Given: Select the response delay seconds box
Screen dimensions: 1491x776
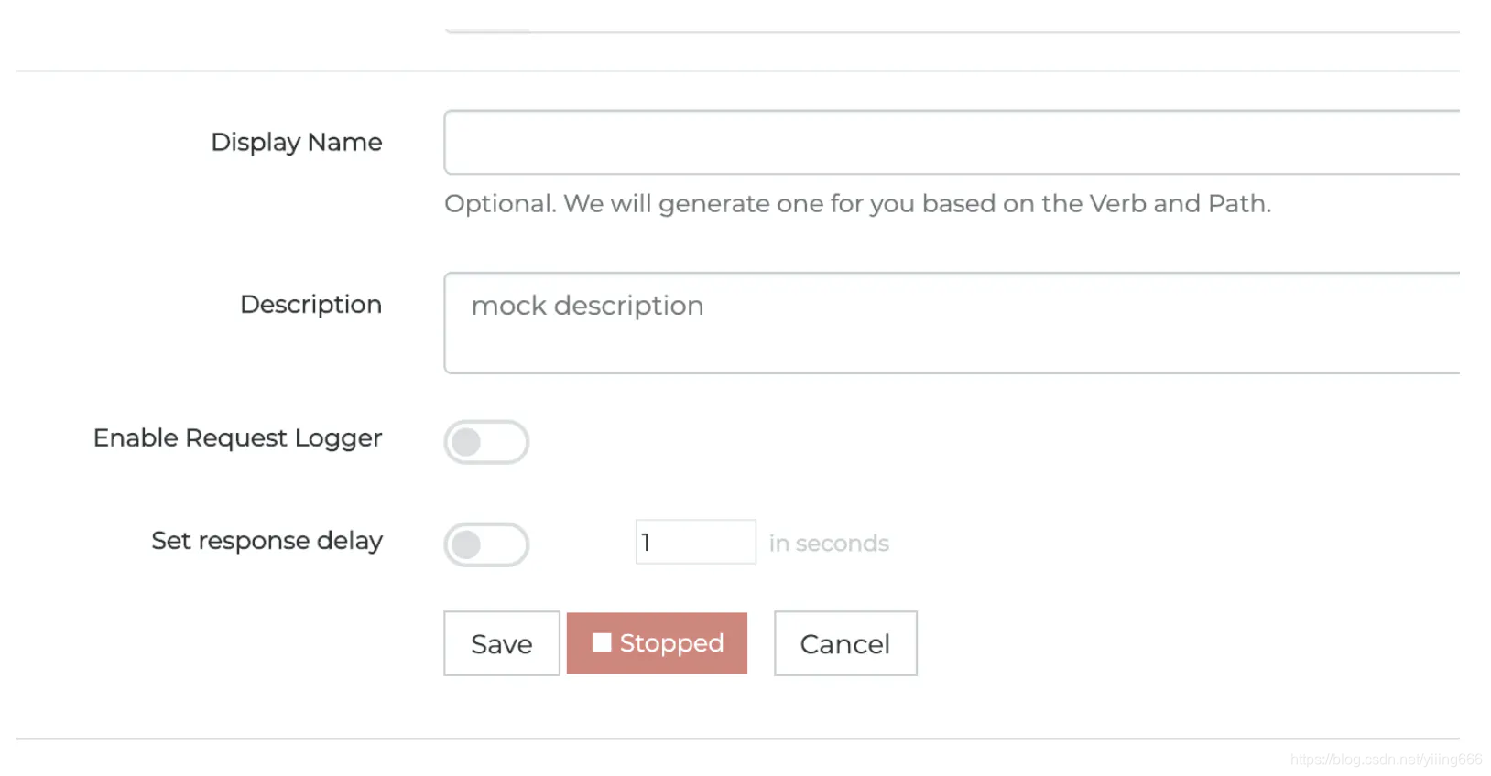Looking at the screenshot, I should pos(696,542).
